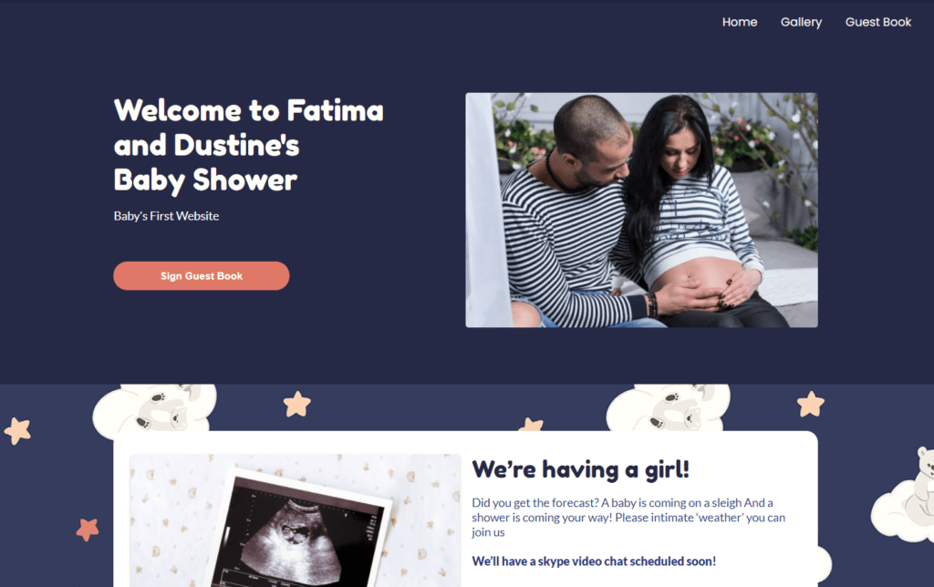Click the partially hidden star above the white card

click(x=531, y=425)
